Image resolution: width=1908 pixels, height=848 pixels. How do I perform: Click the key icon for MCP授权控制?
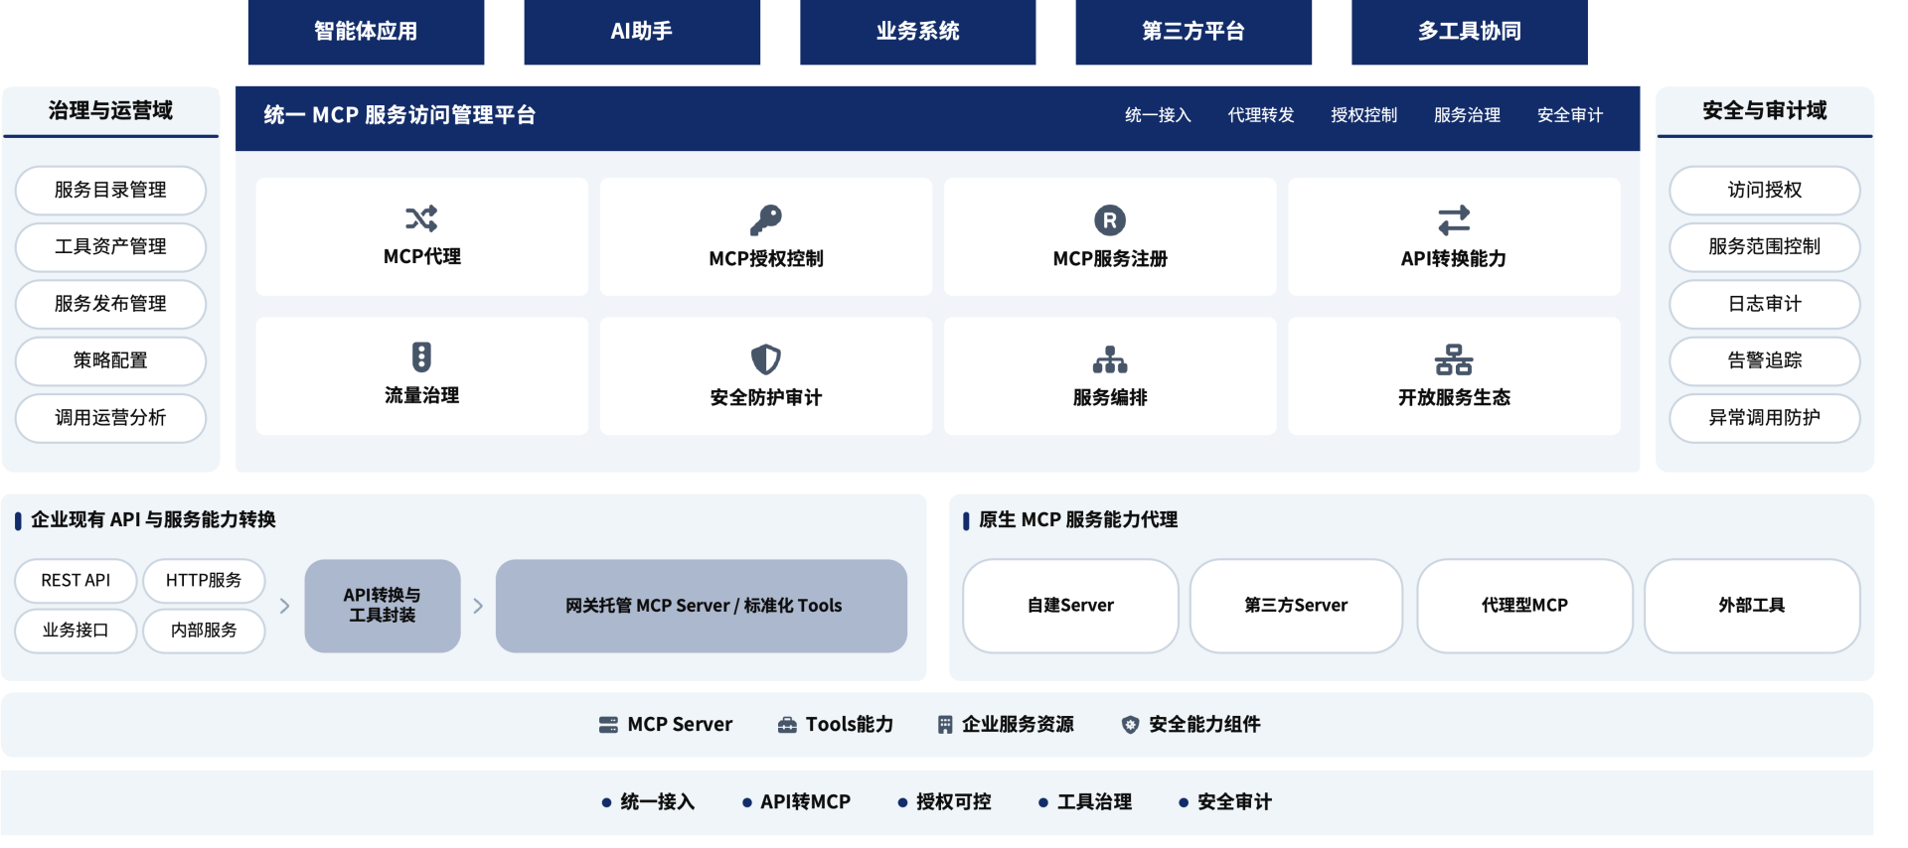tap(765, 219)
